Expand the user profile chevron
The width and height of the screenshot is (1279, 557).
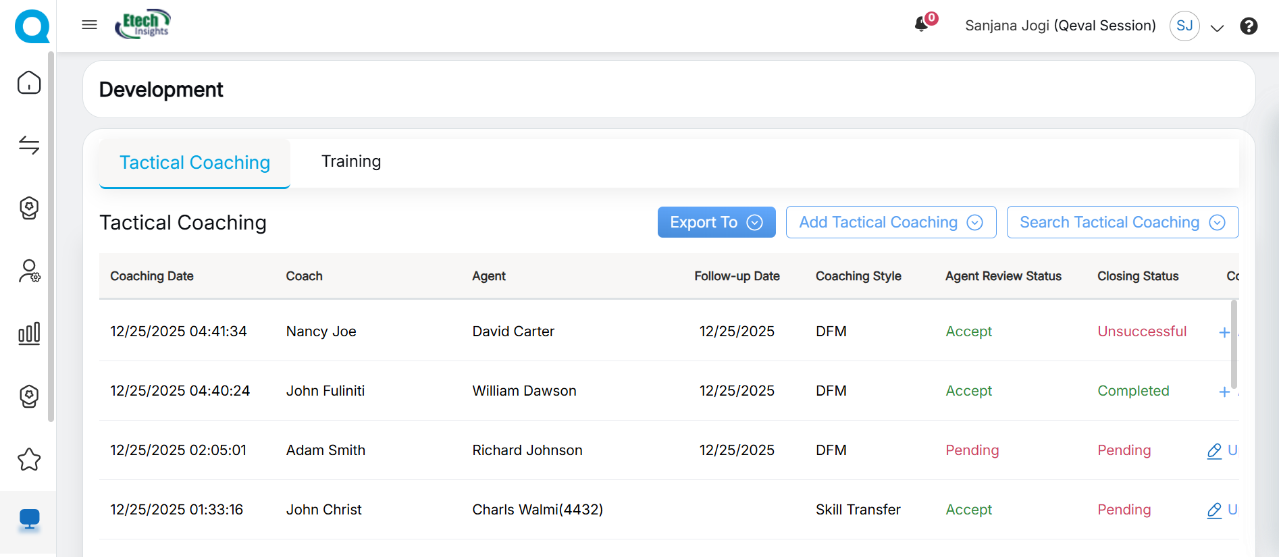[x=1217, y=28]
